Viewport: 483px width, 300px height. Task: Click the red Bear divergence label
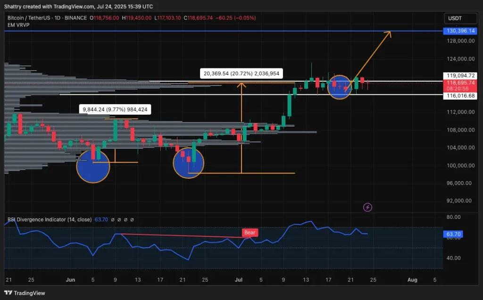pos(250,233)
